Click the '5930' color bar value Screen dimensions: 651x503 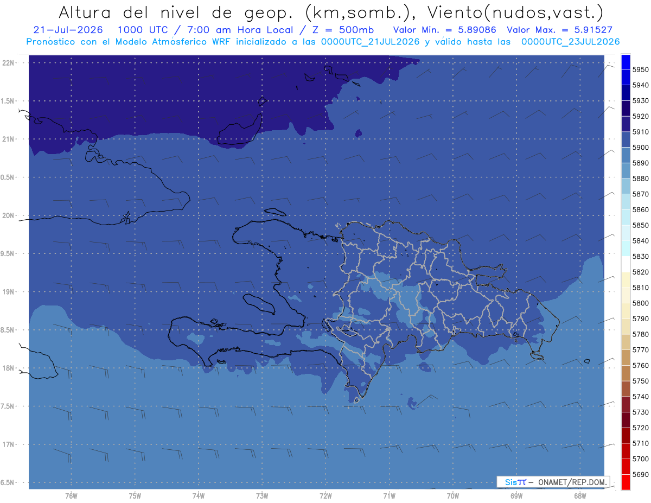(641, 101)
